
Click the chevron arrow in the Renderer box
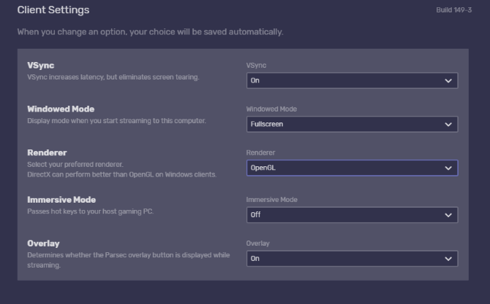tap(448, 168)
